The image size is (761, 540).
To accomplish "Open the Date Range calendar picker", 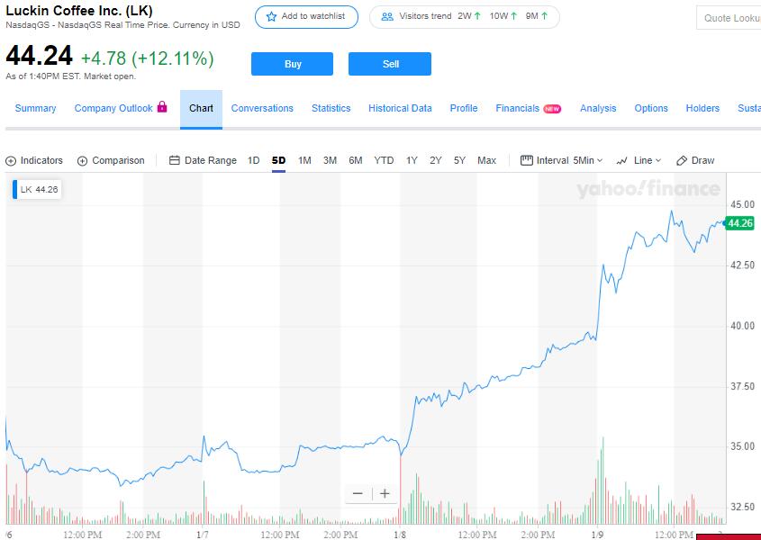I will pyautogui.click(x=175, y=161).
